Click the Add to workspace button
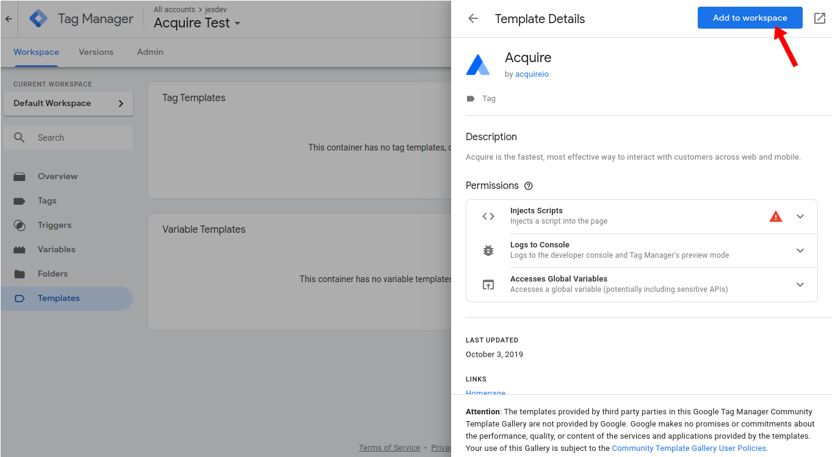This screenshot has height=457, width=832. 750,18
